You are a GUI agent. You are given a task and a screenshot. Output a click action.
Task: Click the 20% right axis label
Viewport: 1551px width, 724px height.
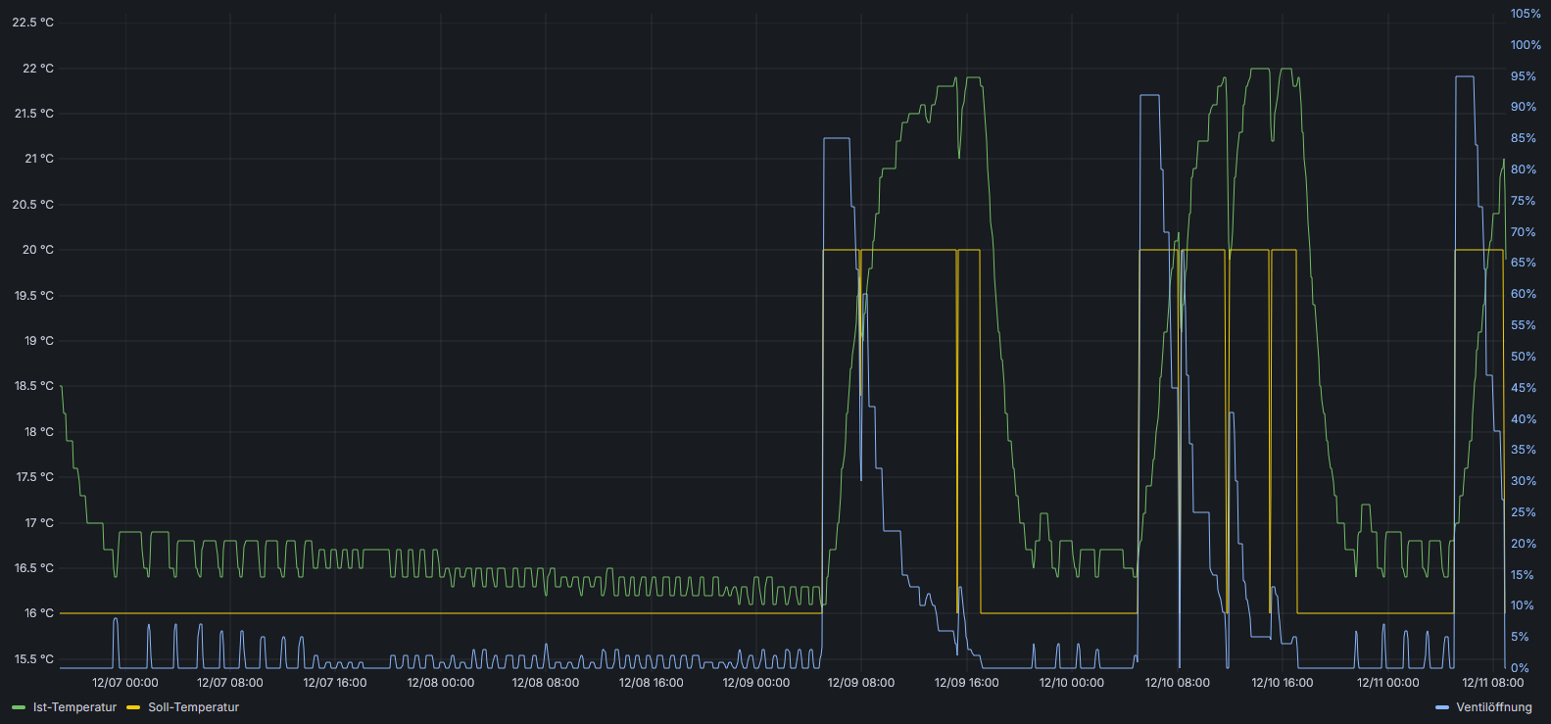click(1524, 544)
